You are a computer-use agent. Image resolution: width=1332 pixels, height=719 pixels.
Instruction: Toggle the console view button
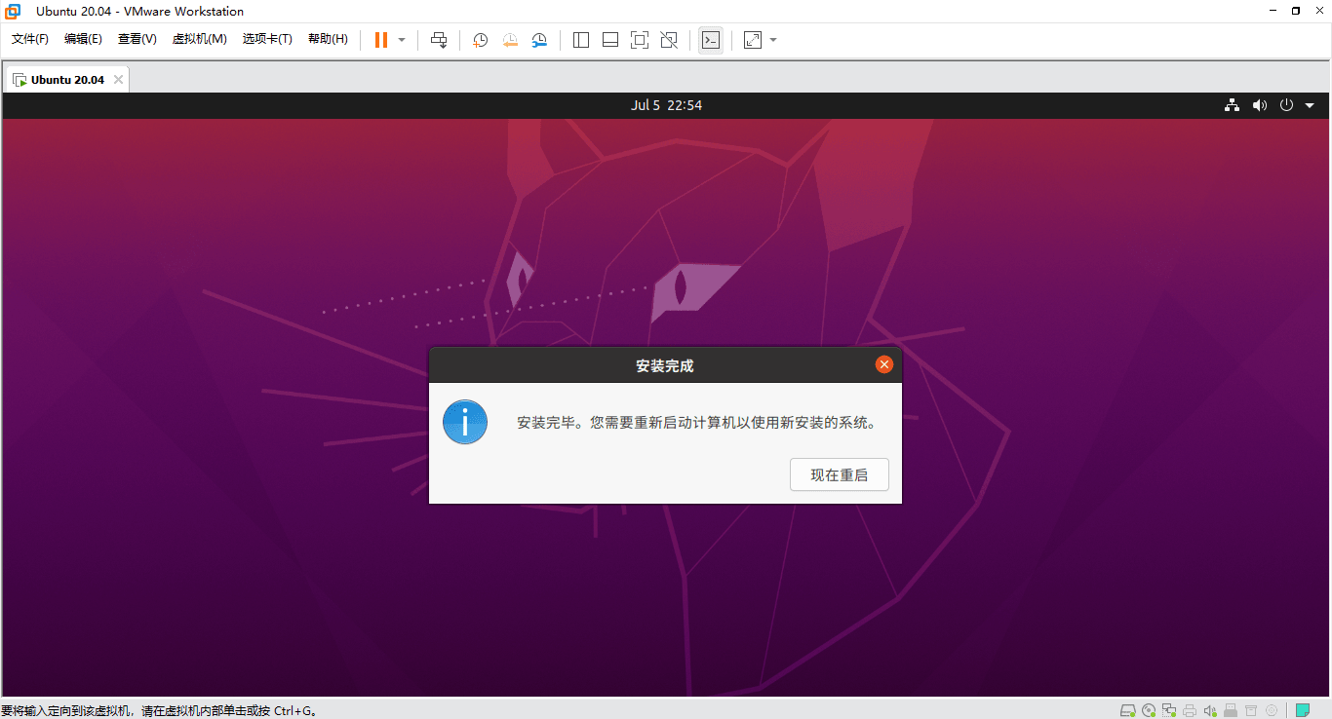click(x=711, y=40)
